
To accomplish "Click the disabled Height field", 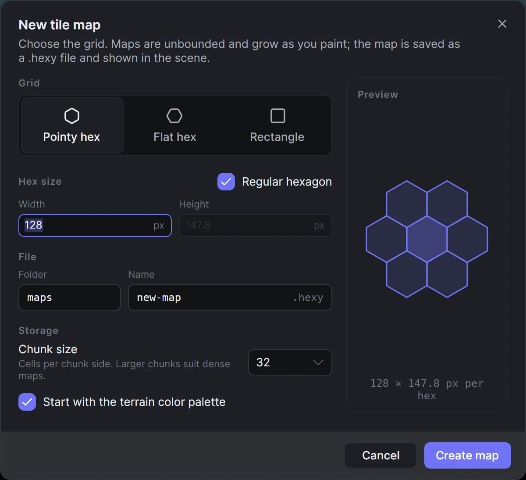I will pyautogui.click(x=255, y=226).
